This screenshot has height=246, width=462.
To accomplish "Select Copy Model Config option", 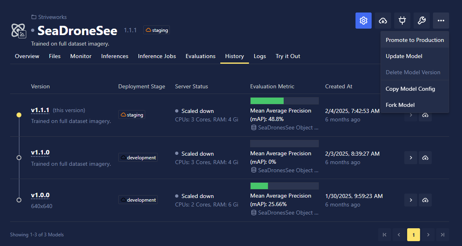I will (x=414, y=89).
